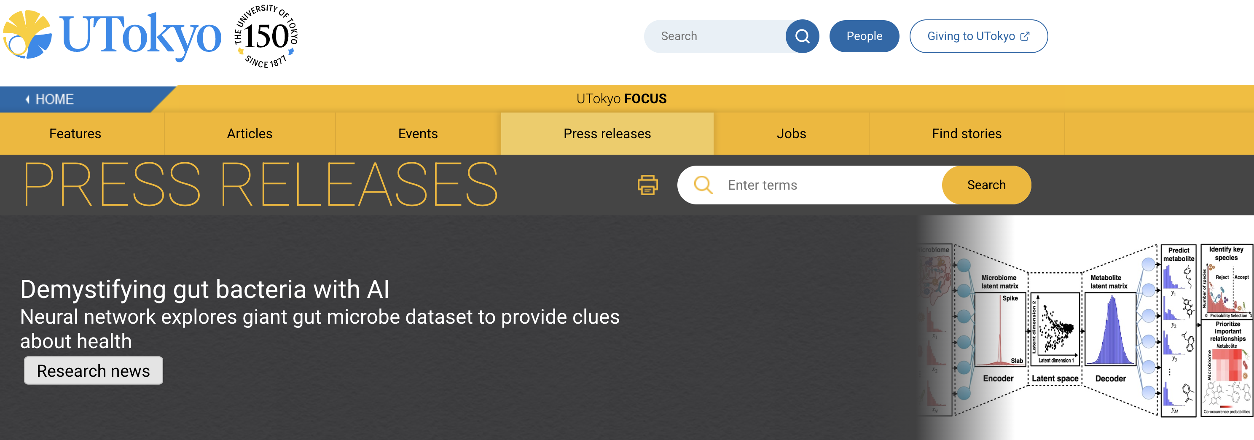Click the Research news tag

(94, 371)
